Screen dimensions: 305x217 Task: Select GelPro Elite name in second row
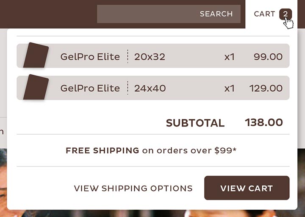coord(90,88)
